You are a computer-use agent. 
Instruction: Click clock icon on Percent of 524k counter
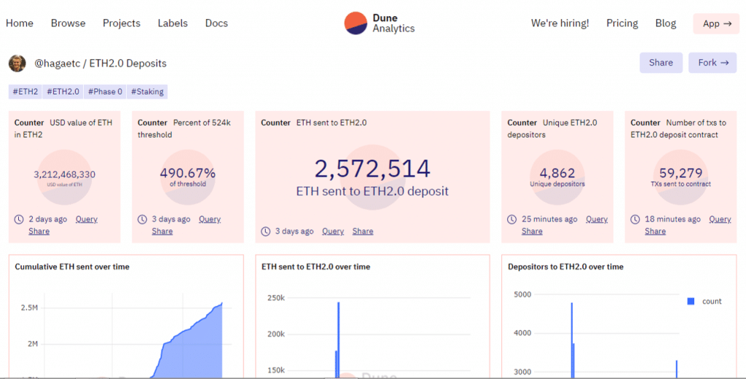(x=142, y=219)
